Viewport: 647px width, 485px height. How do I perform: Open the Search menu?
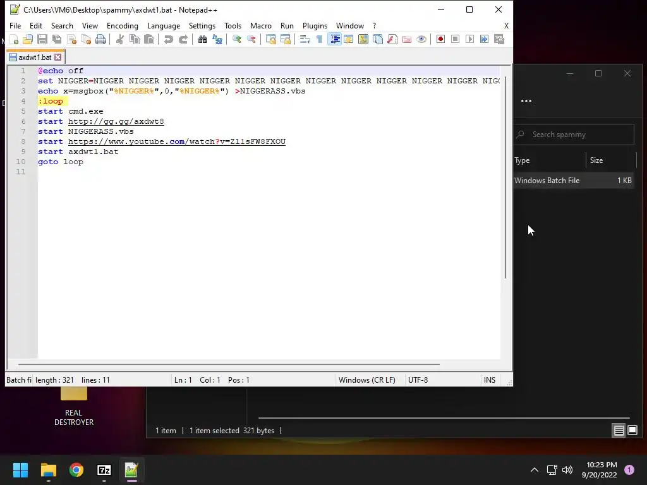[x=62, y=25]
